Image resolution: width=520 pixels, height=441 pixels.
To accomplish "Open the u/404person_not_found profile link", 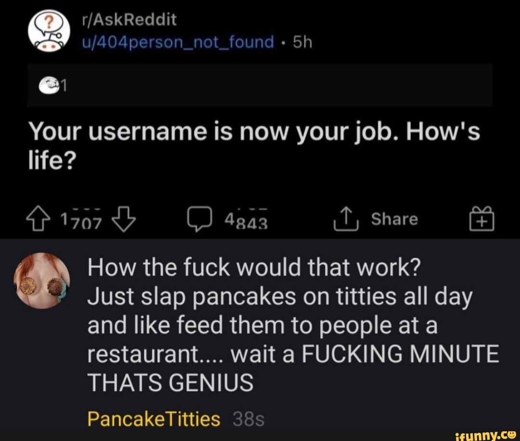I will pos(178,42).
